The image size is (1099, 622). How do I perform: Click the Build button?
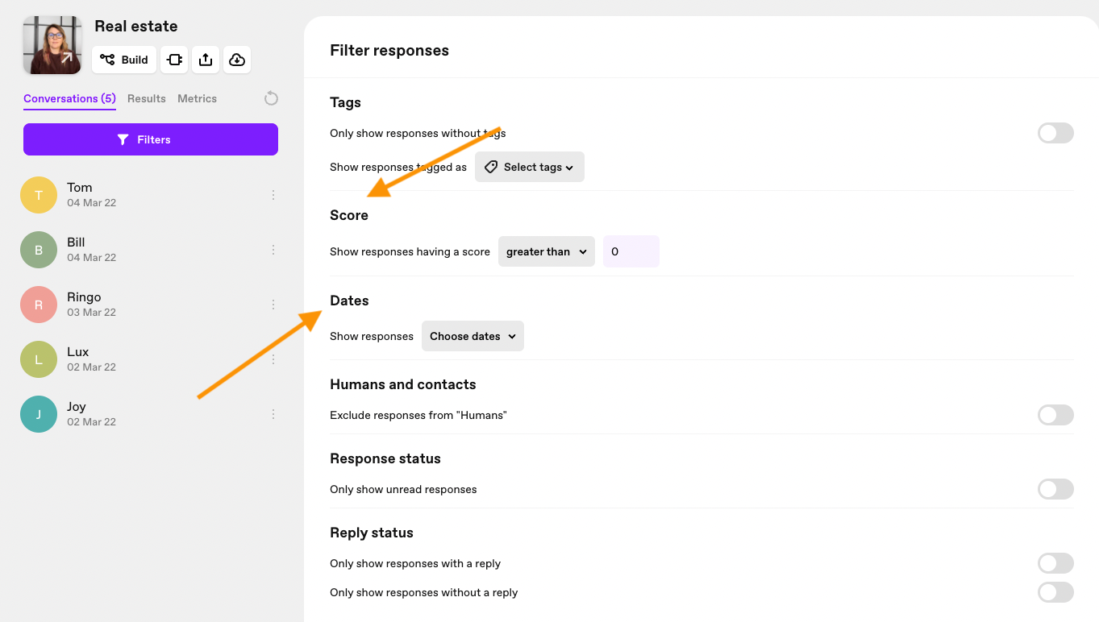click(x=124, y=60)
